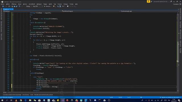Collapse the while(true) block outline marker

point(13,59)
